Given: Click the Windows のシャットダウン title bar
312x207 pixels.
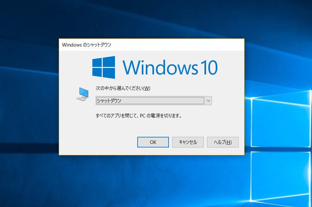Looking at the screenshot, I should 151,45.
